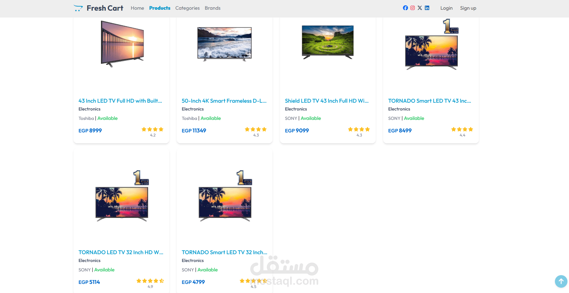Open the Facebook social icon
The width and height of the screenshot is (569, 293).
405,8
